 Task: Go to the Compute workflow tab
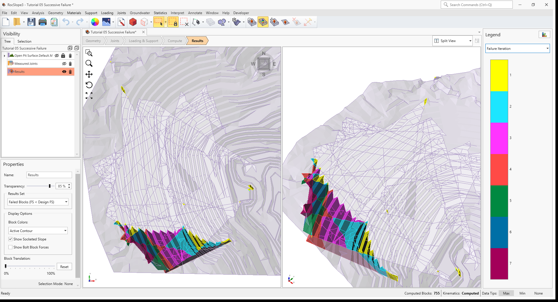point(175,41)
